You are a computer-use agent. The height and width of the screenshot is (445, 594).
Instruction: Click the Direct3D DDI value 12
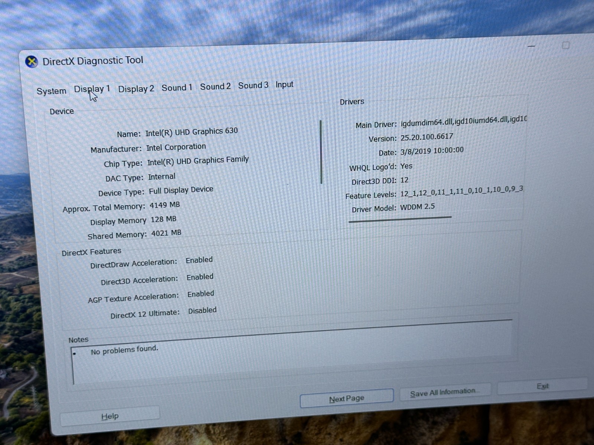click(x=404, y=180)
